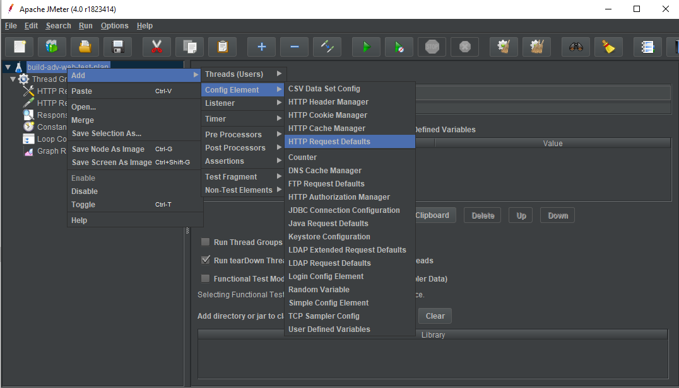Click the Clear button

coord(435,316)
